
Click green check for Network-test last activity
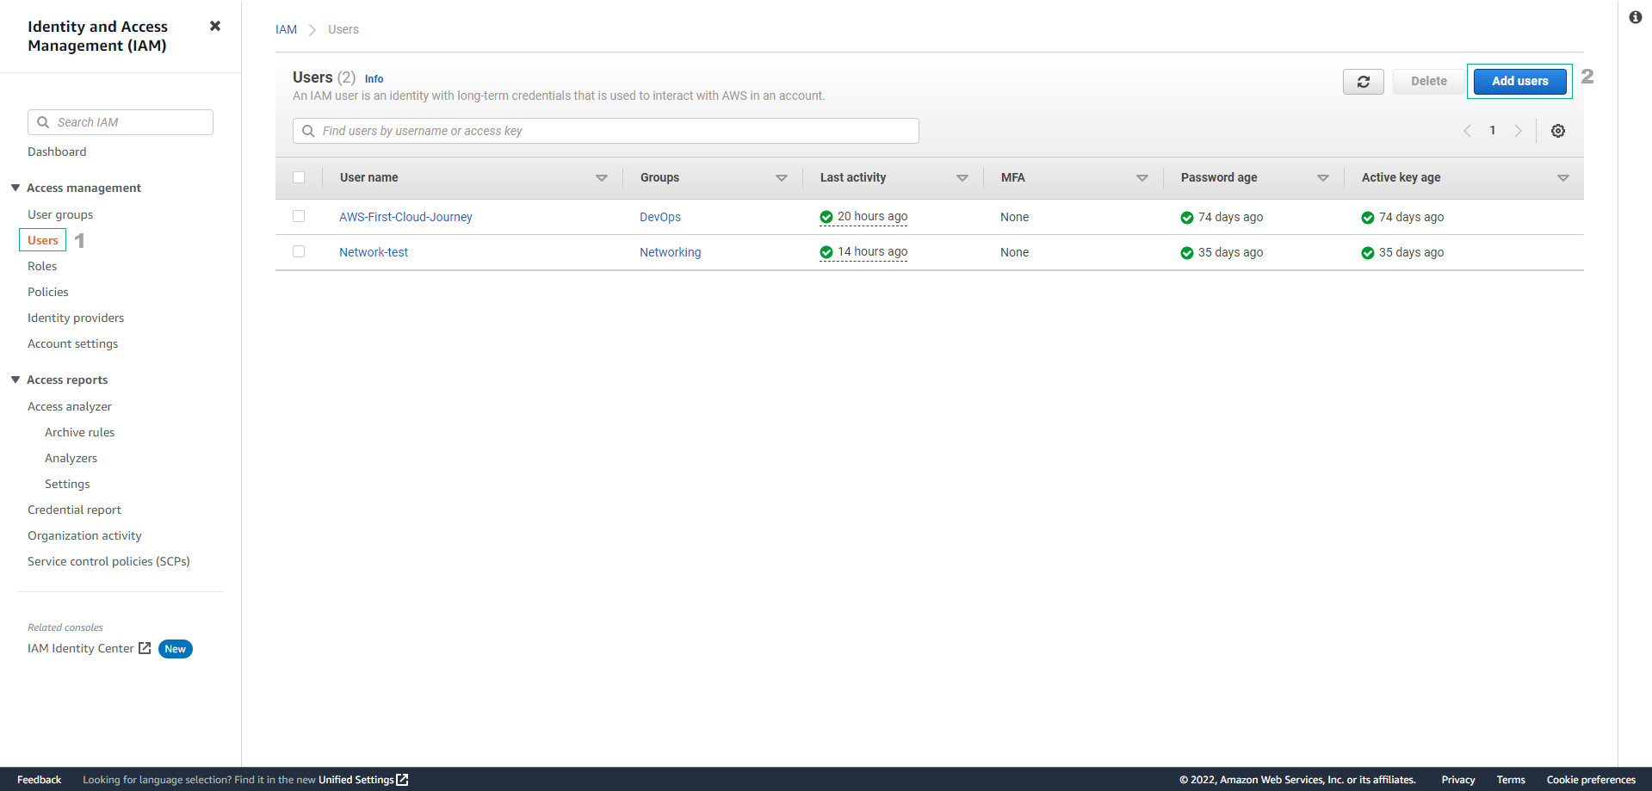tap(826, 252)
